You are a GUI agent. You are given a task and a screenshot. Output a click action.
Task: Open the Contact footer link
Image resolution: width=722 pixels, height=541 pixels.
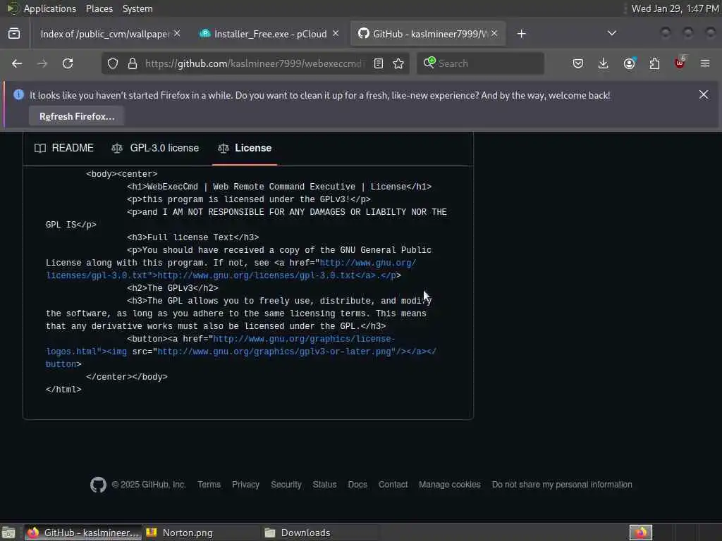(393, 485)
